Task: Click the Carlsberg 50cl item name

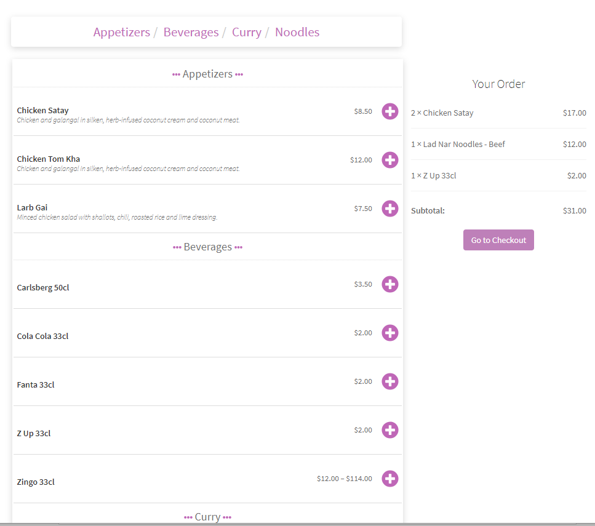Action: point(43,288)
